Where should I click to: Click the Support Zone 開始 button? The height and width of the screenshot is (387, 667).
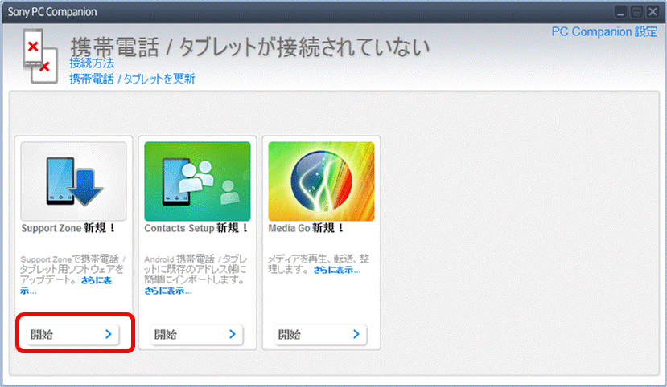tap(72, 334)
